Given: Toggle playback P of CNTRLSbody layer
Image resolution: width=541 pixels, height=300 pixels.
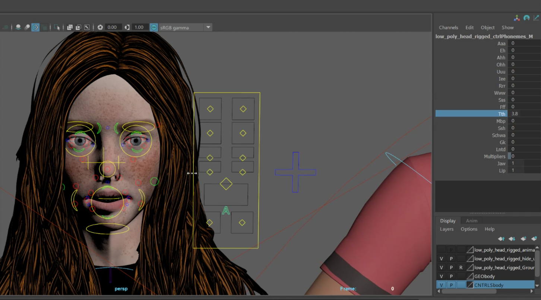Looking at the screenshot, I should click(x=451, y=285).
